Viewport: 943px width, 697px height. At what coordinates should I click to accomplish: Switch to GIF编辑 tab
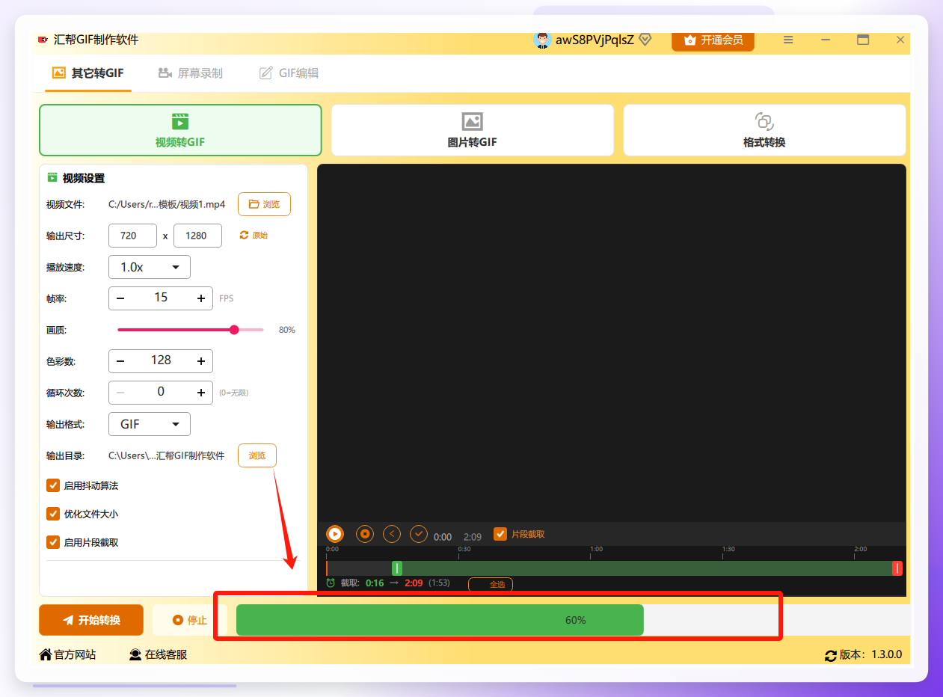coord(289,73)
